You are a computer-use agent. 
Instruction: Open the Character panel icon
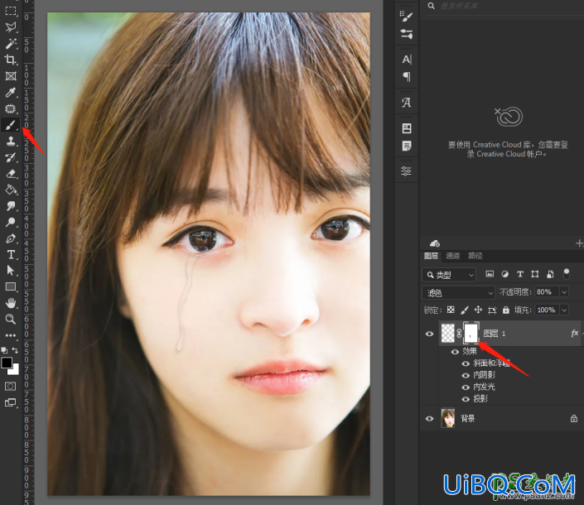coord(407,60)
